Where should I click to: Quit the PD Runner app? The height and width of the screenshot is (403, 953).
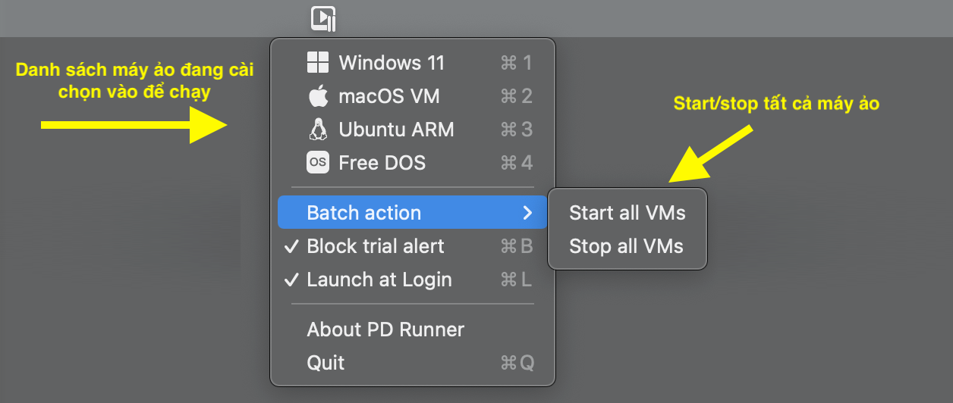point(326,363)
